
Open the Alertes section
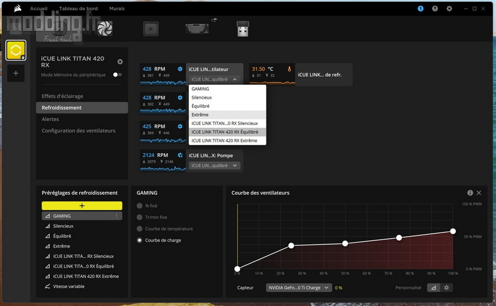tap(82, 119)
